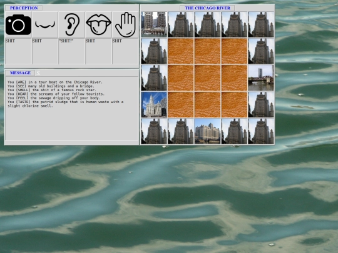Select the mouth and tongue taste icon
The image size is (338, 253).
coord(98,24)
